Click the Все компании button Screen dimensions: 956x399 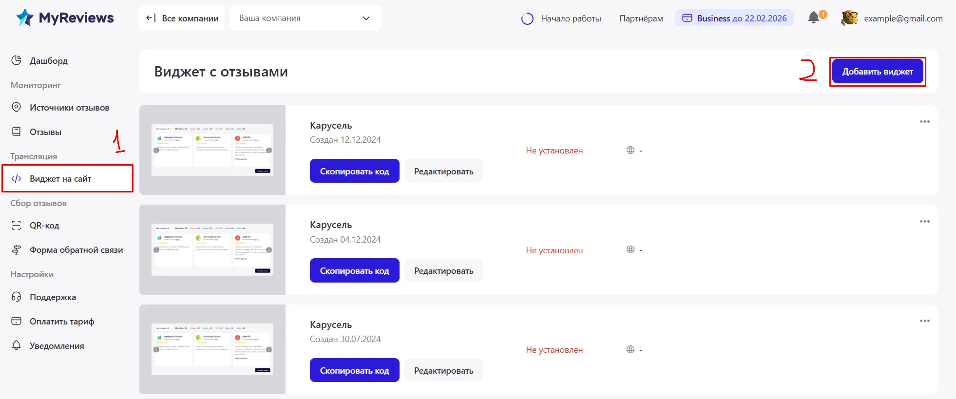point(182,18)
